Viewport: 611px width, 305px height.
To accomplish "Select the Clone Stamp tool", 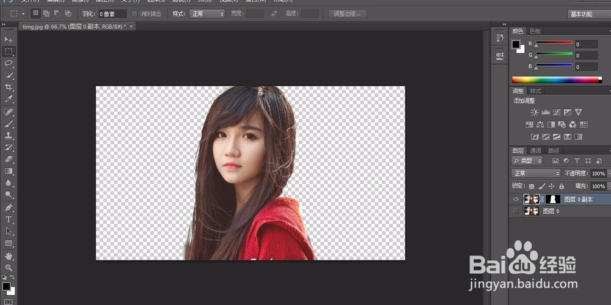I will (x=9, y=136).
